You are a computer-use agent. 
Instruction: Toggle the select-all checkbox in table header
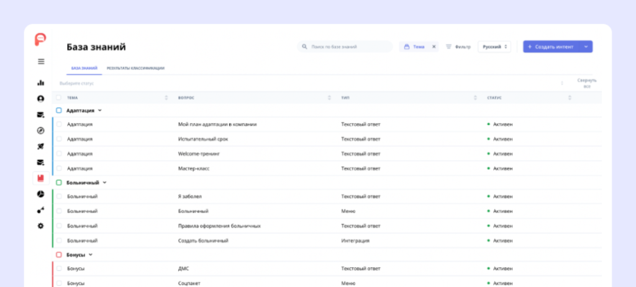pos(59,98)
